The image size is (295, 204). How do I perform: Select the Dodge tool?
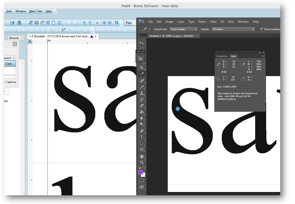(142, 124)
